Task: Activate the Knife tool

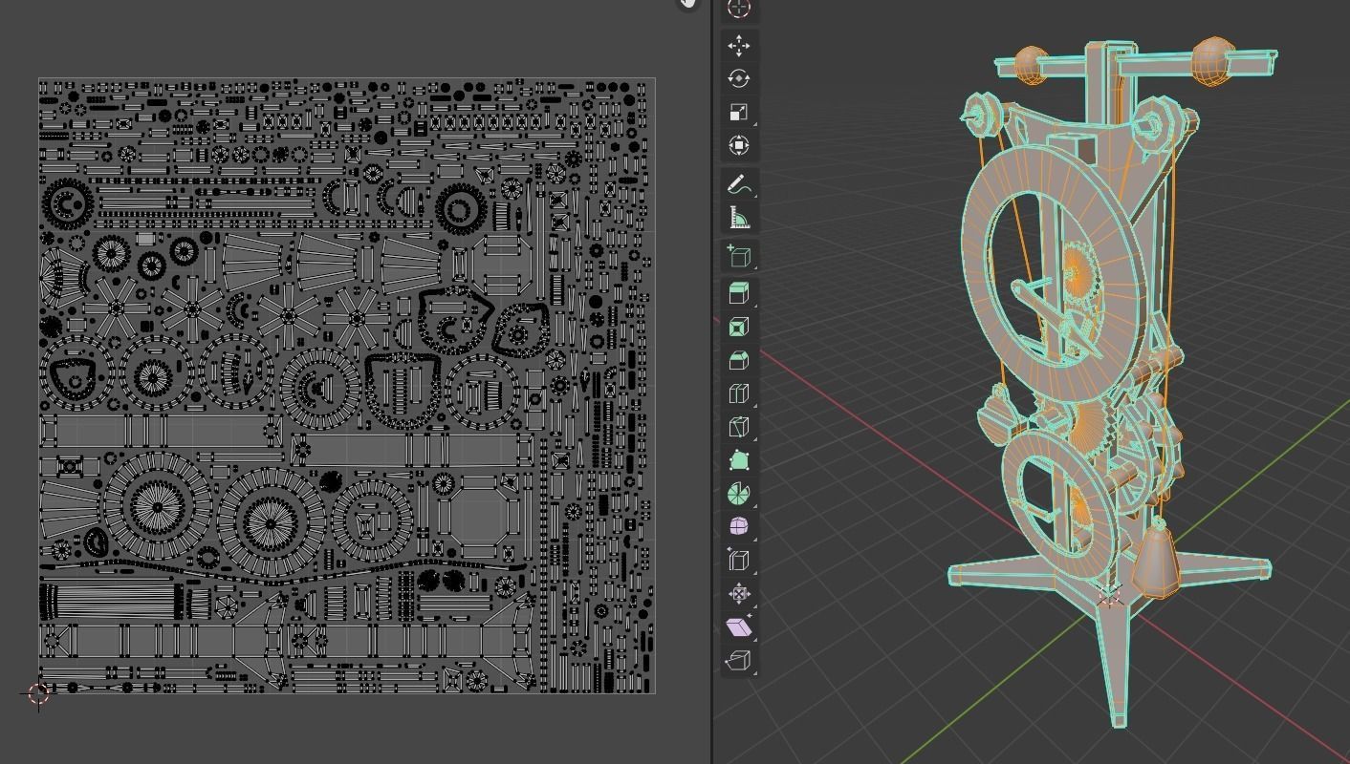Action: coord(738,427)
